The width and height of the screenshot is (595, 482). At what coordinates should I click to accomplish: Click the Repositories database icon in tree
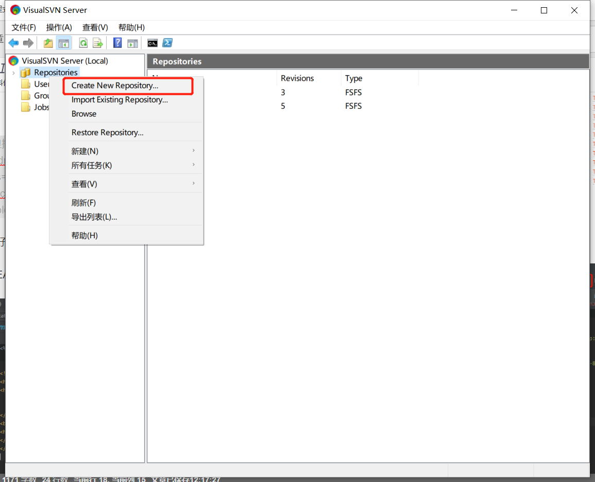(x=25, y=72)
